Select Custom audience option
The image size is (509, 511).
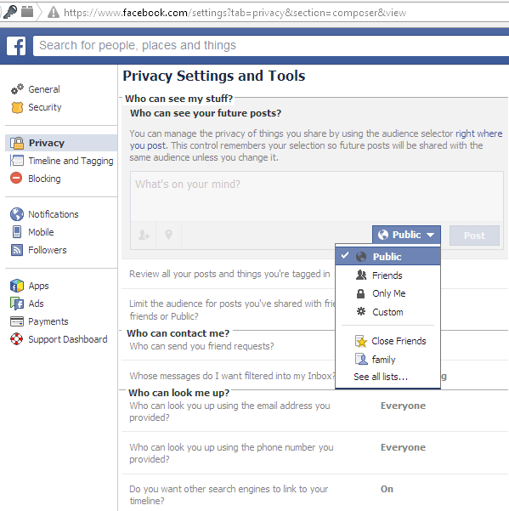pyautogui.click(x=387, y=312)
